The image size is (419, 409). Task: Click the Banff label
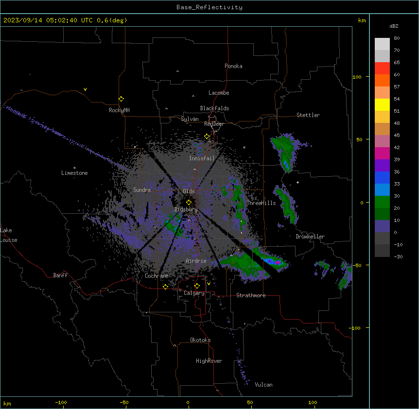coord(60,275)
